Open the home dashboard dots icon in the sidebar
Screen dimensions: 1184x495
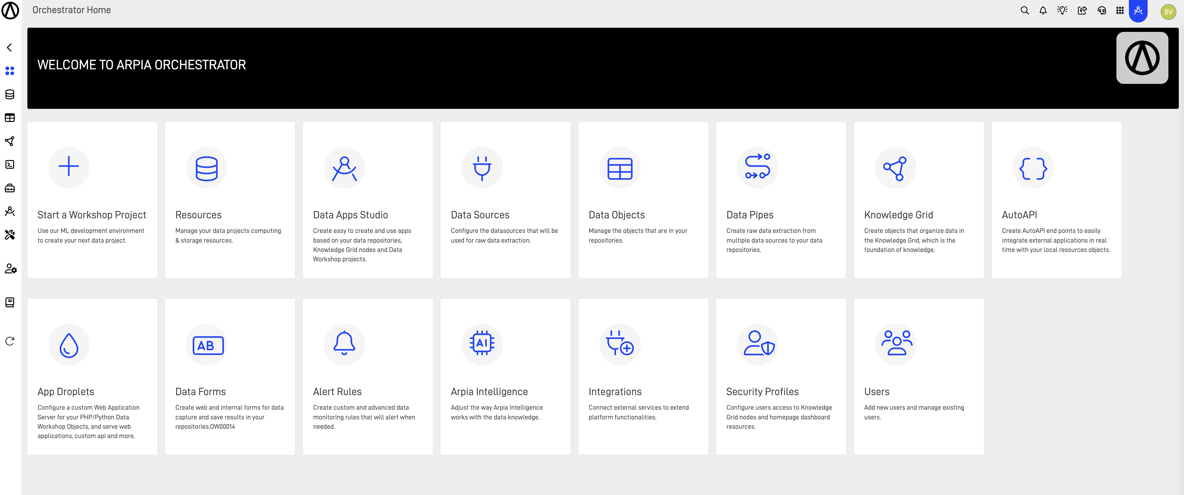click(10, 71)
